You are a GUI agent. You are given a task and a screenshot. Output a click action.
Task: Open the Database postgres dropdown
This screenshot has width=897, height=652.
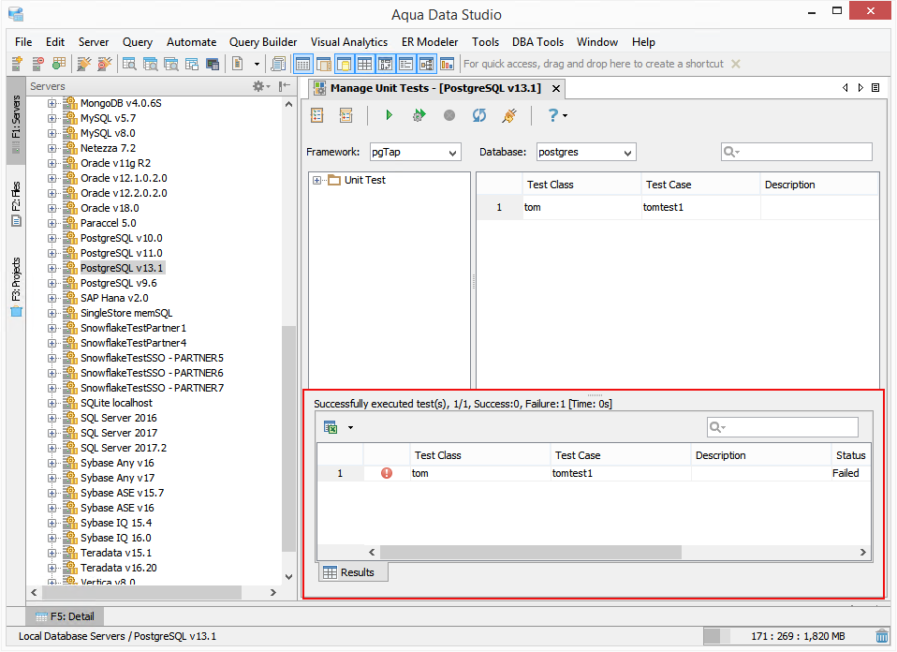pos(586,153)
